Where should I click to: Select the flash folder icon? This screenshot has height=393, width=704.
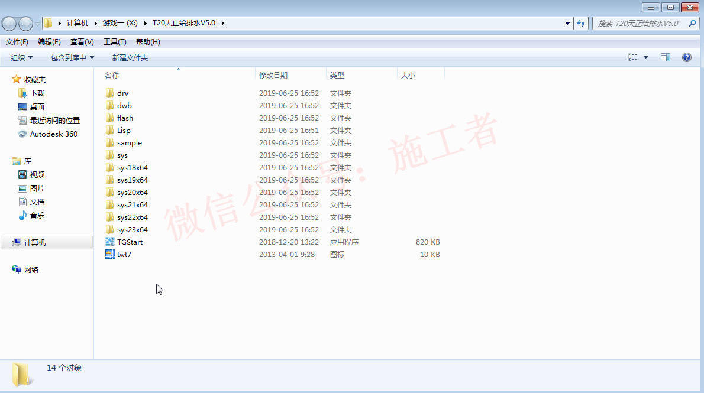click(x=109, y=118)
